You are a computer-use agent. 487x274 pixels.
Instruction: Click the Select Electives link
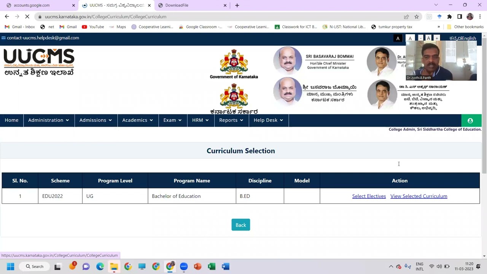tap(369, 196)
